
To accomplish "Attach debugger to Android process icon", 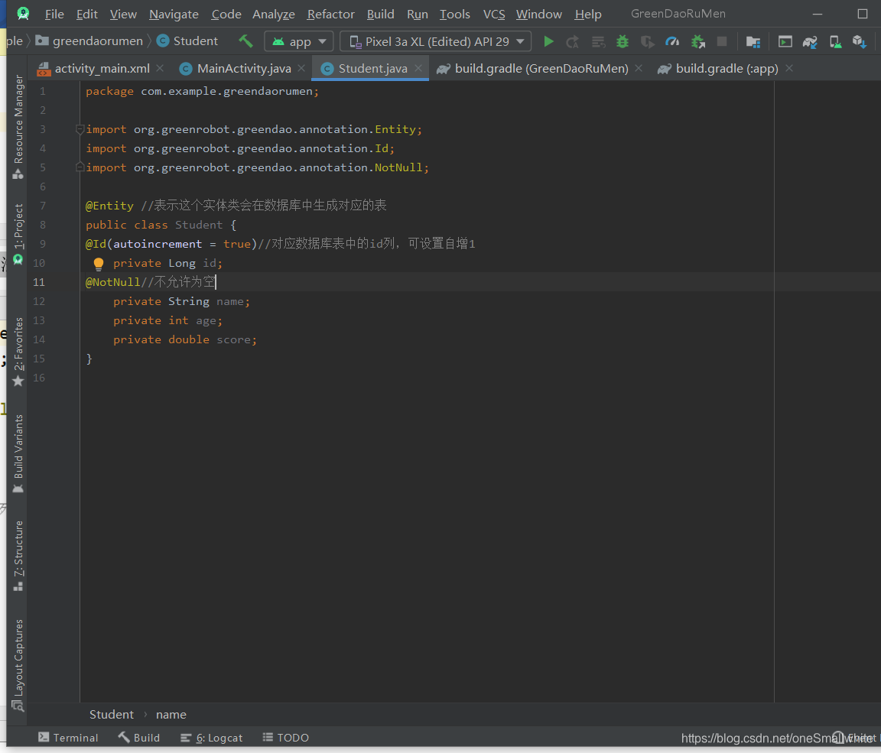I will click(x=697, y=41).
